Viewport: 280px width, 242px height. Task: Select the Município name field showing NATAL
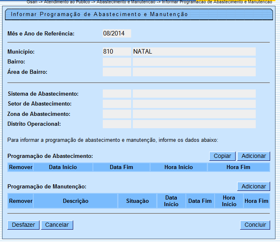(194, 52)
